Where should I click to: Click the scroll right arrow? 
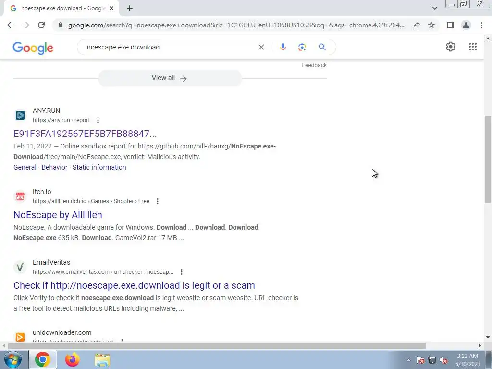click(x=480, y=345)
